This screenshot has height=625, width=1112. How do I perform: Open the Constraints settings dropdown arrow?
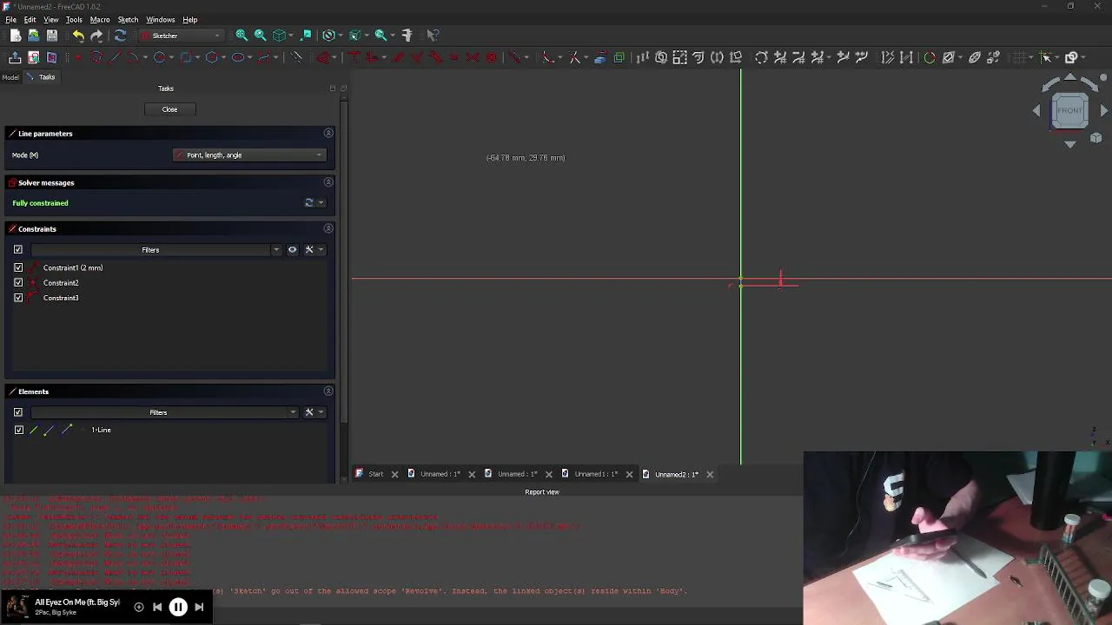click(321, 250)
